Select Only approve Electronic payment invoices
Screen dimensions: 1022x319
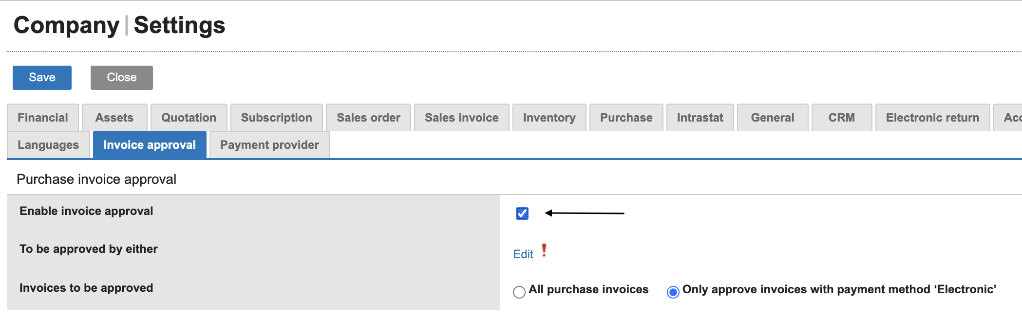click(673, 292)
